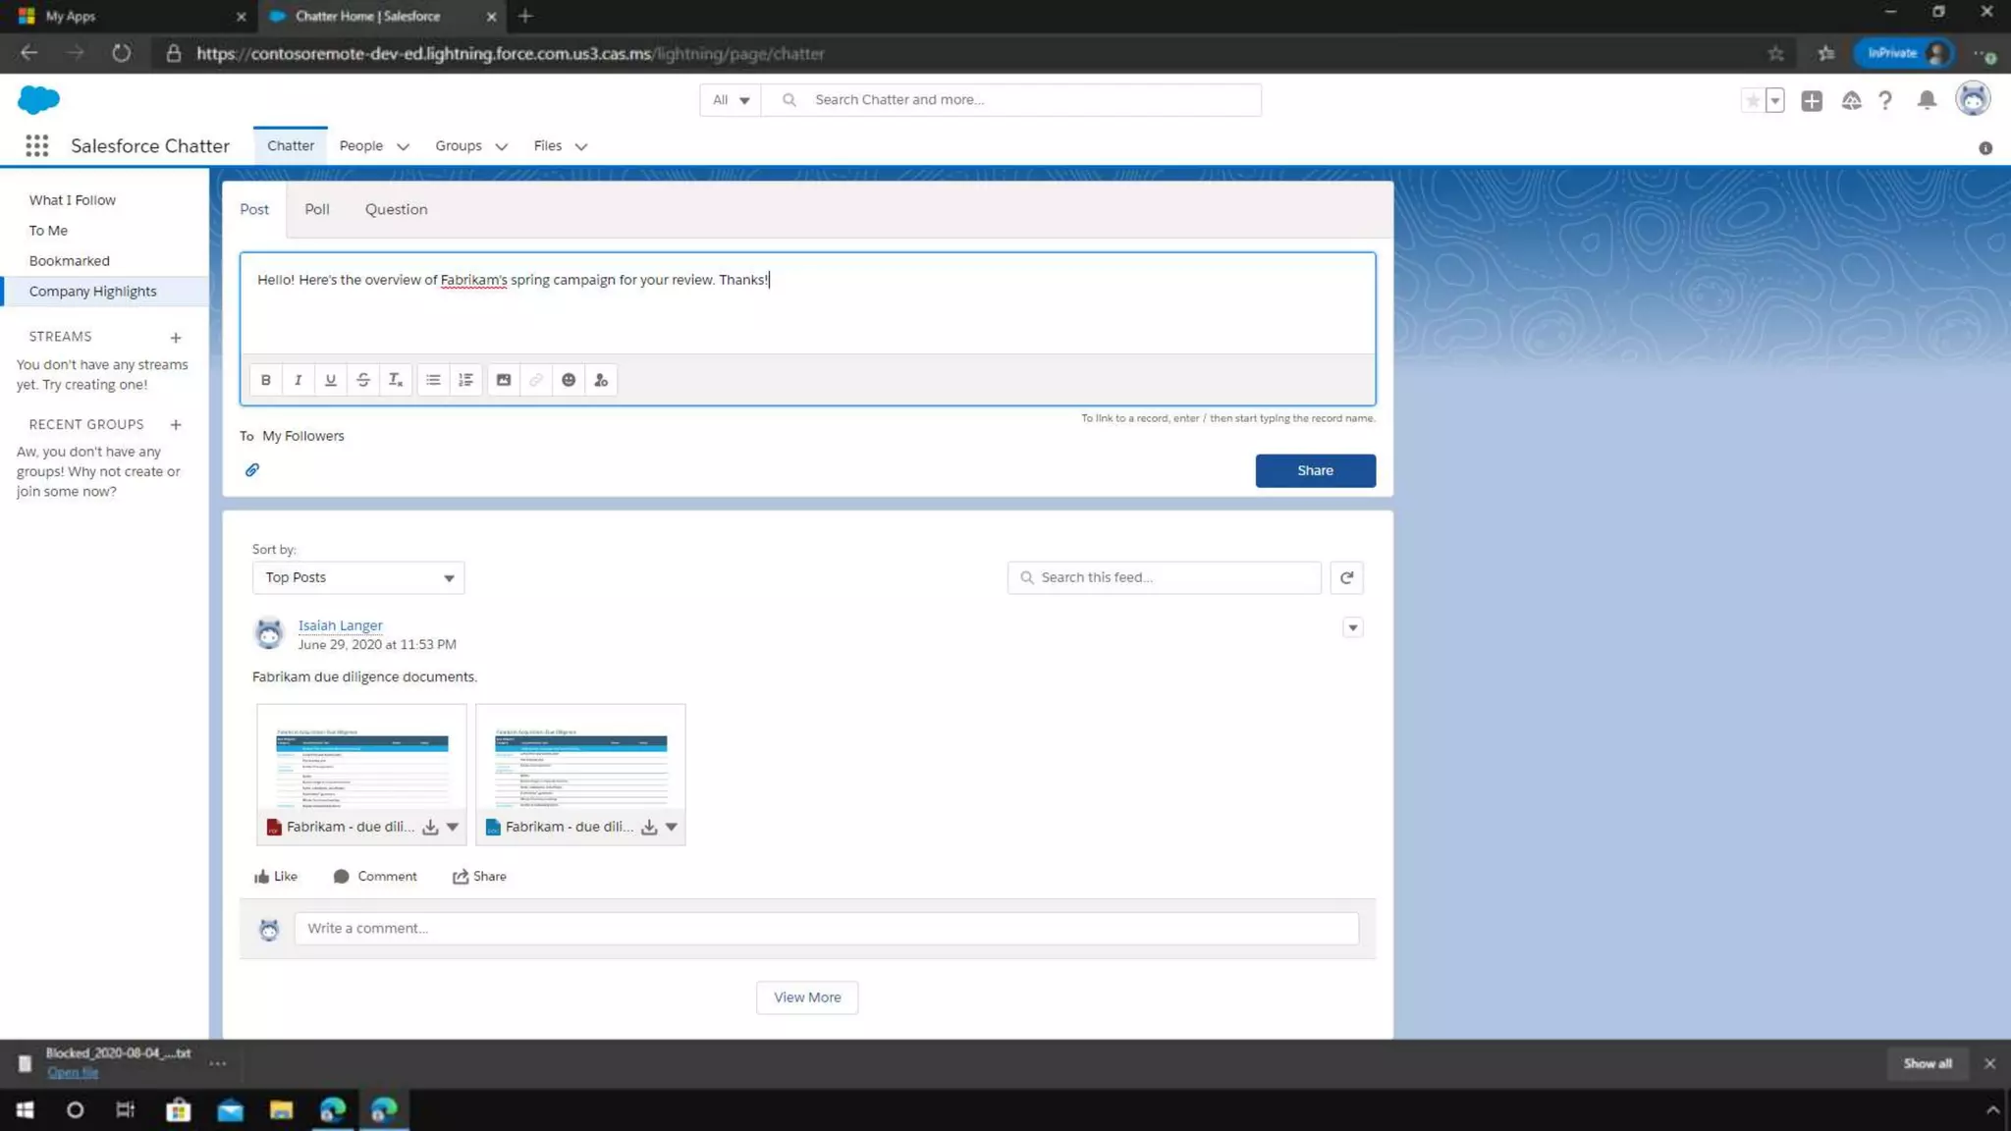
Task: Refresh the Chatter feed
Action: pos(1346,577)
